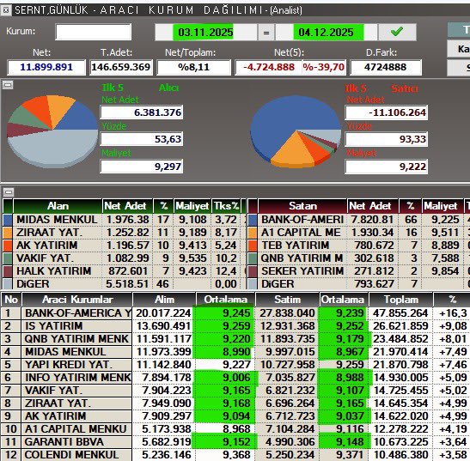Click Toplam value 47.855.264
The height and width of the screenshot is (461, 470).
[x=400, y=313]
